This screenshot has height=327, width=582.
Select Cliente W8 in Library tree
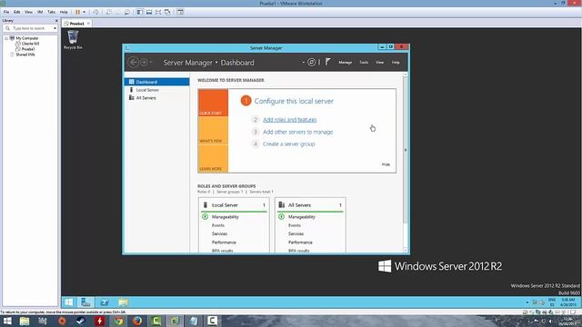[30, 44]
